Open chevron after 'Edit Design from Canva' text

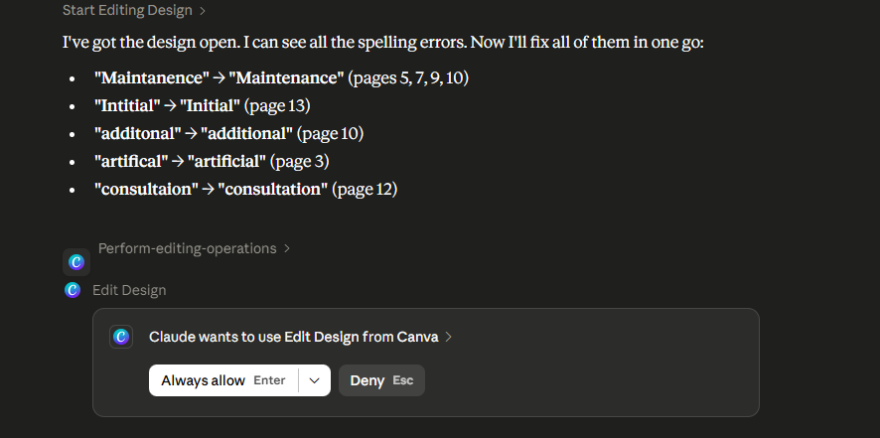448,337
